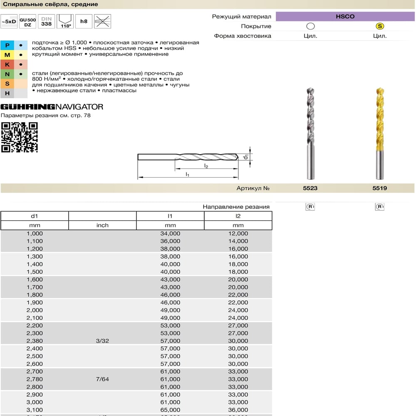Click the cutting direction R icon under 5519
416x416 pixels.
(380, 207)
